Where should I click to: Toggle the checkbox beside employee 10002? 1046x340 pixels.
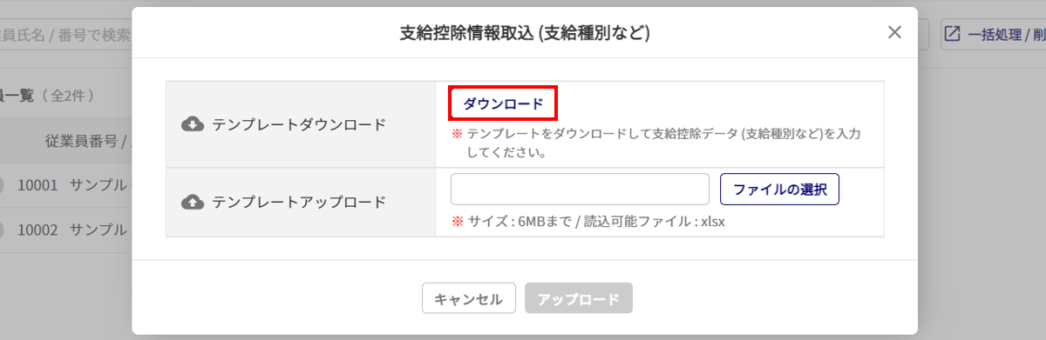pos(3,230)
